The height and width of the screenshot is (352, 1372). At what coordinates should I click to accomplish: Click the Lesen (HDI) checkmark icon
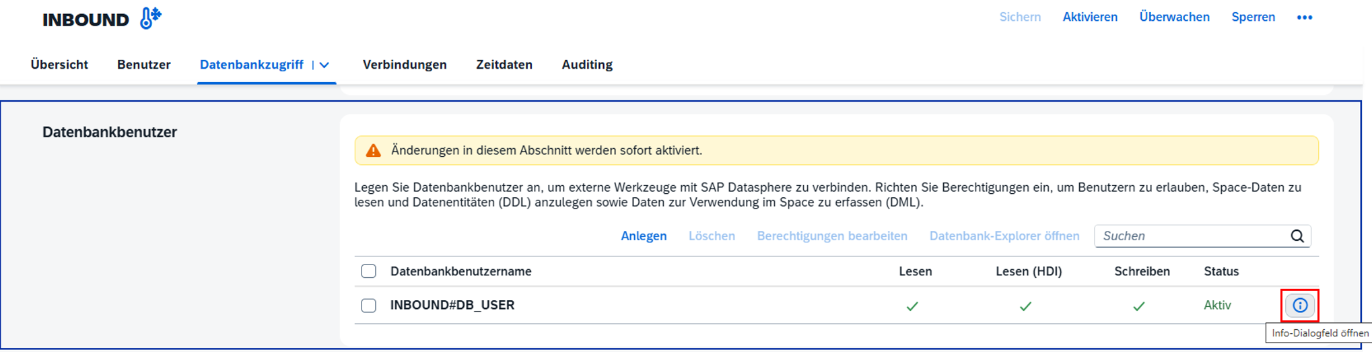click(x=1025, y=306)
